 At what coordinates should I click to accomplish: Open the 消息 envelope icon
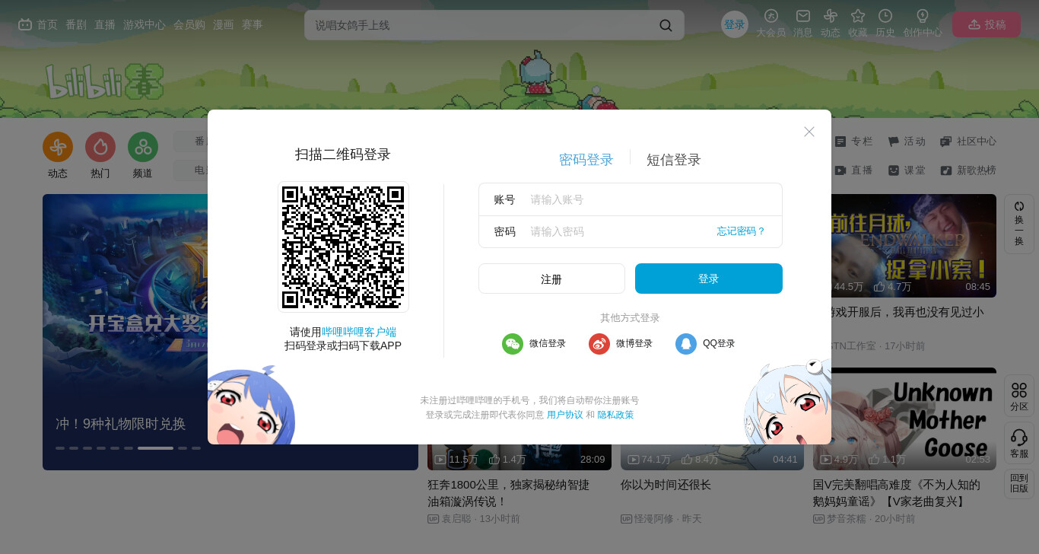pos(803,16)
